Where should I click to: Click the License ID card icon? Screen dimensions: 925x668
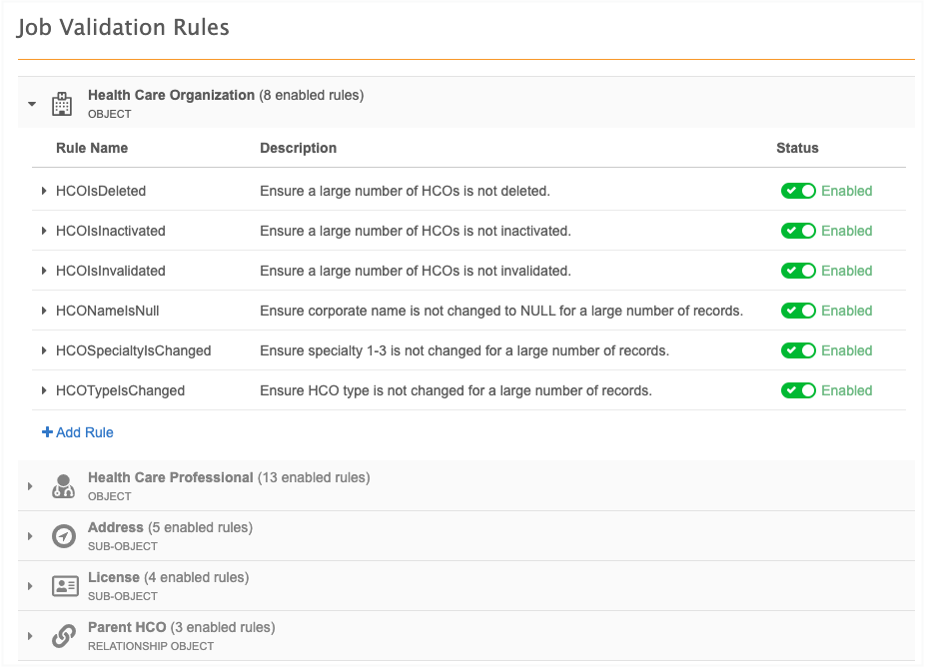pos(64,586)
